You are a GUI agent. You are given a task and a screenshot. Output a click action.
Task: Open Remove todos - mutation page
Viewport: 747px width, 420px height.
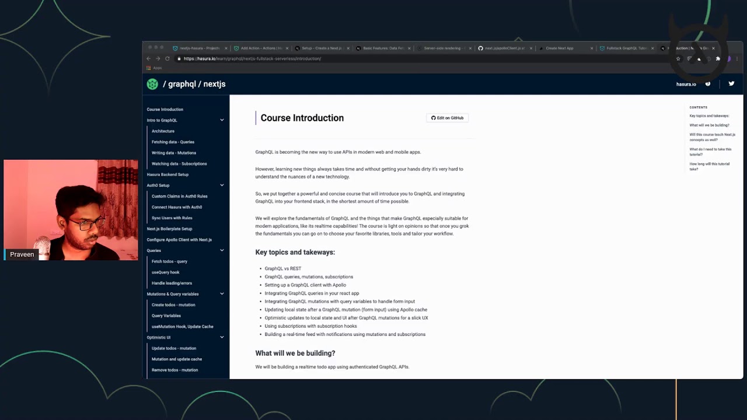tap(174, 370)
